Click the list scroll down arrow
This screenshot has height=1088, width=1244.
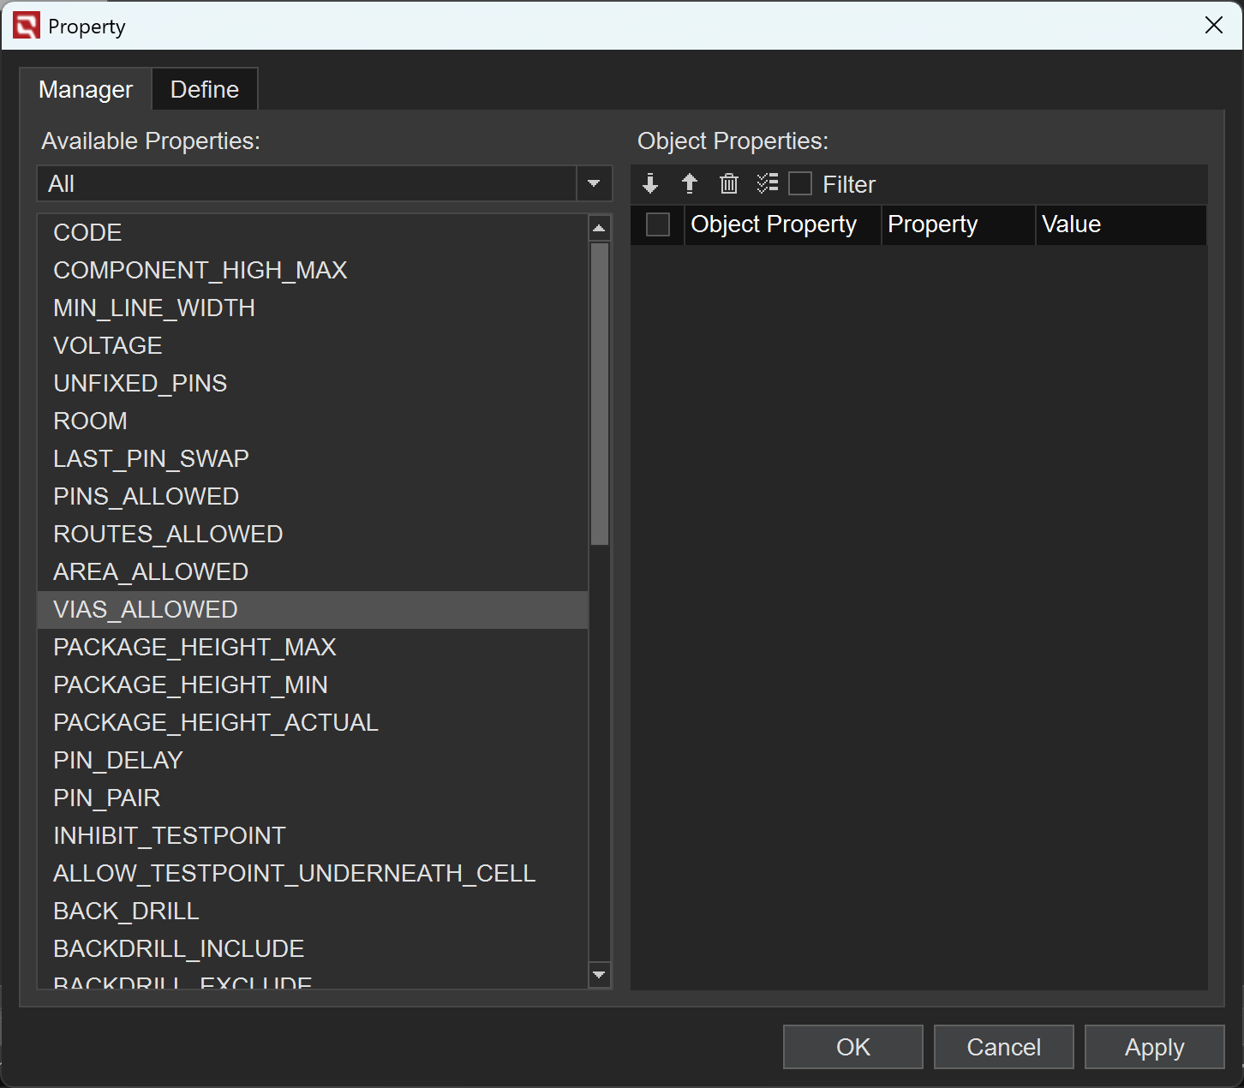tap(600, 975)
